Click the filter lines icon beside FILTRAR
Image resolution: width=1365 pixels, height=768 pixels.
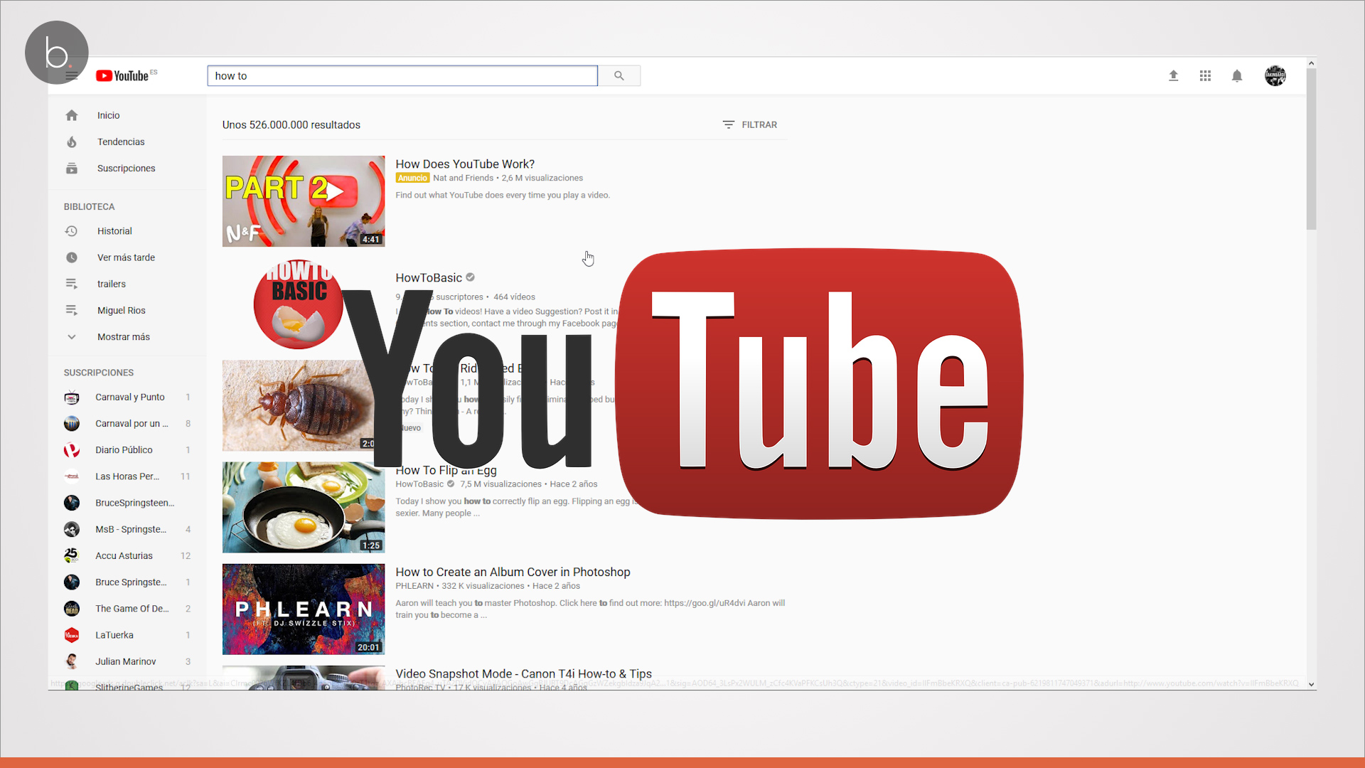pyautogui.click(x=729, y=124)
